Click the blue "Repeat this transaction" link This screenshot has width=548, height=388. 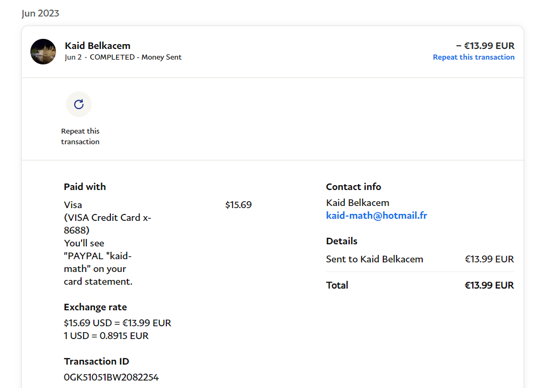coord(473,57)
